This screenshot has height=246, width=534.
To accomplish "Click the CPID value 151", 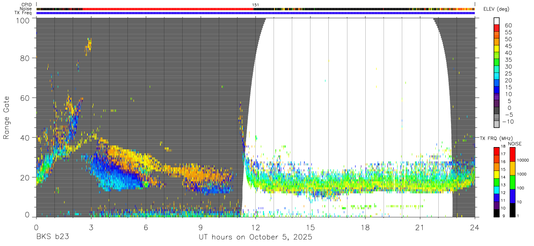I will click(x=255, y=5).
